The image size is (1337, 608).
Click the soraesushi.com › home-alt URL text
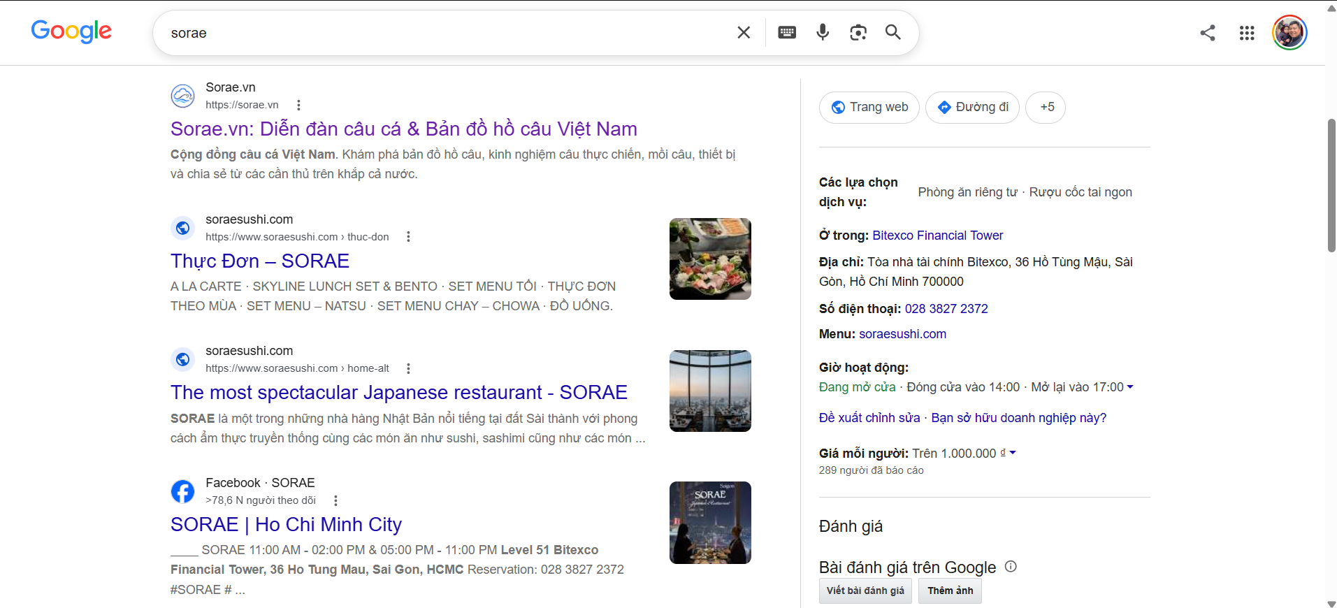(297, 368)
